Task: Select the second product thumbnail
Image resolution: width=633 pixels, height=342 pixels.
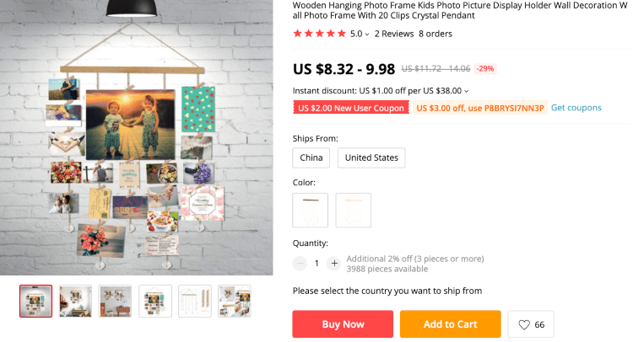Action: click(x=75, y=301)
